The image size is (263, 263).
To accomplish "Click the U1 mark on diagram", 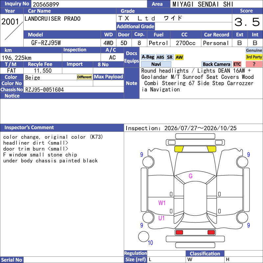I will (161, 218).
